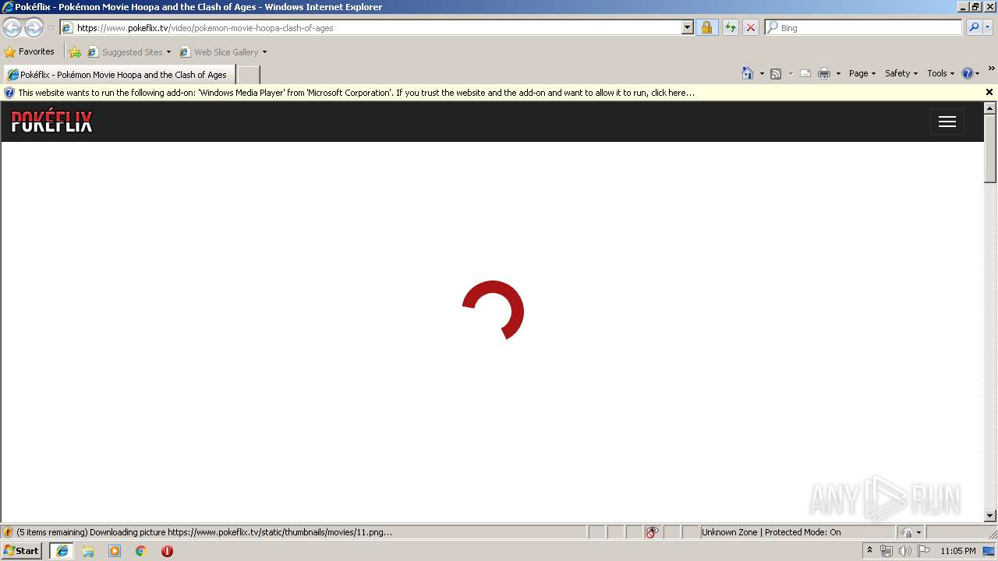The image size is (998, 561).
Task: Open the Suggested Sites dropdown
Action: pyautogui.click(x=129, y=52)
